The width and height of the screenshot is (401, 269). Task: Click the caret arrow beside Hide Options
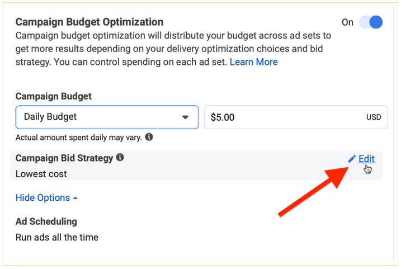pos(75,198)
